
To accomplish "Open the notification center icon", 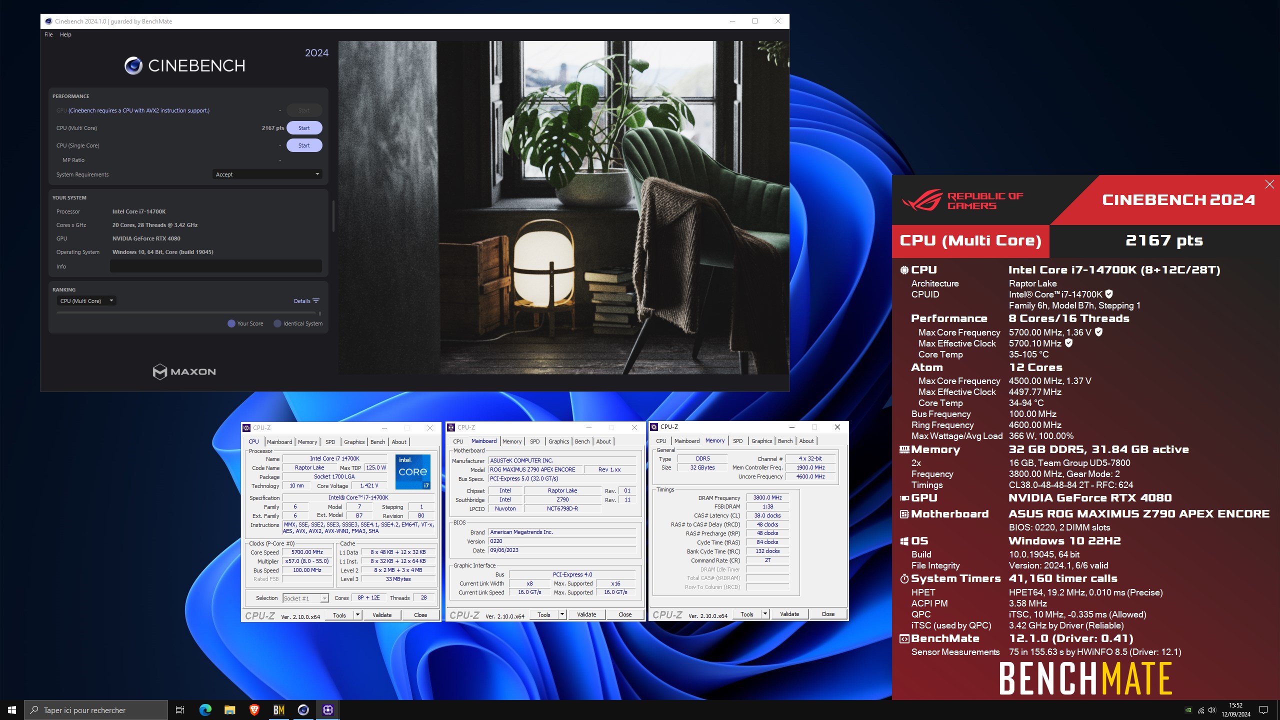I will point(1263,710).
